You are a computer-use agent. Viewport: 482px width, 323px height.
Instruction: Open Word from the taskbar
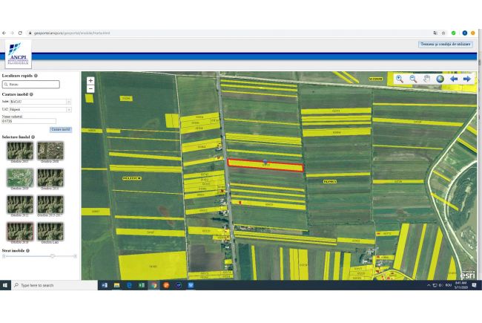105,285
